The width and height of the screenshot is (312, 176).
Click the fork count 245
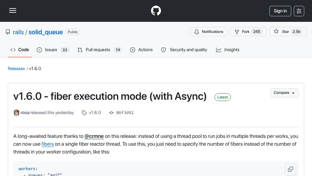click(x=257, y=32)
